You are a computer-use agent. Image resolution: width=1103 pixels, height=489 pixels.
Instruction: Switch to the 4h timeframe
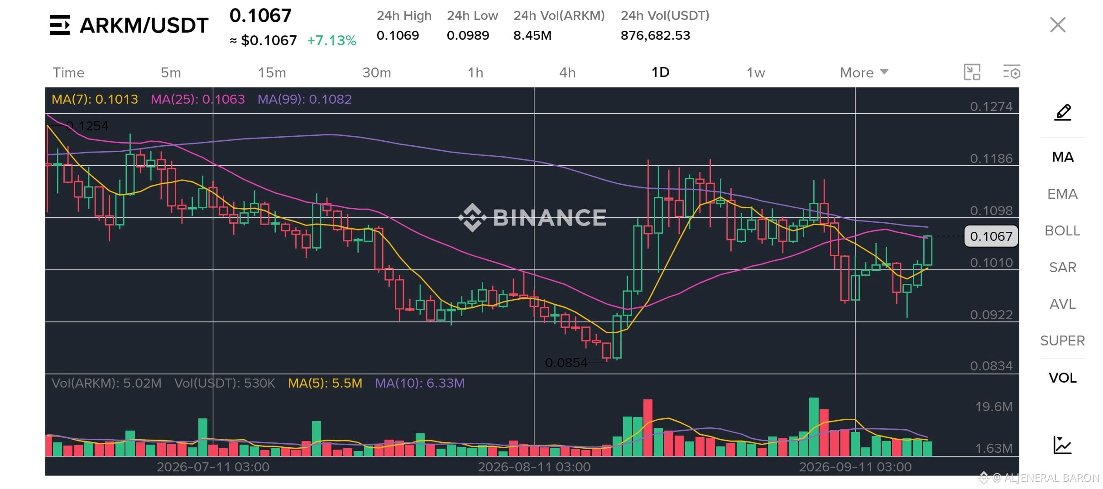(567, 72)
